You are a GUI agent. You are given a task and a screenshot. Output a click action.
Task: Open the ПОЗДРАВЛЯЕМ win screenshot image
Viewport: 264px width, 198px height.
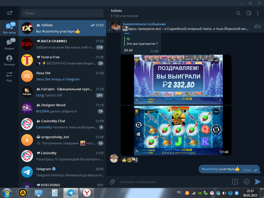[178, 79]
